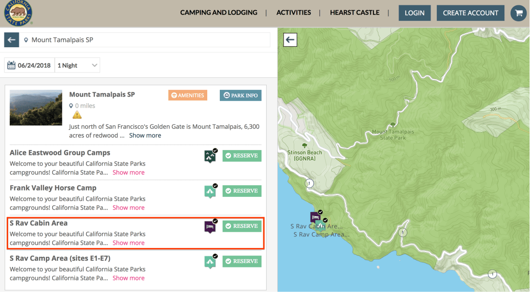Click the Mount Tamalpais SP search field
Viewport: 530px width, 292px height.
click(145, 40)
